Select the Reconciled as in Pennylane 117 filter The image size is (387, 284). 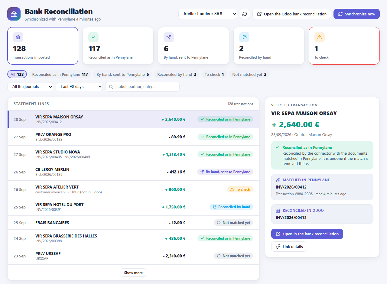click(x=60, y=74)
